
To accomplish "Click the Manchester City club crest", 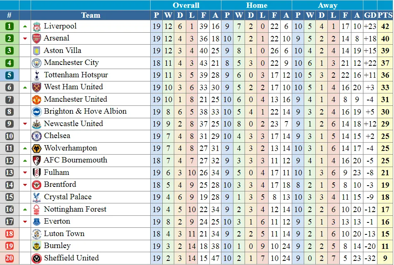I will coord(37,63).
